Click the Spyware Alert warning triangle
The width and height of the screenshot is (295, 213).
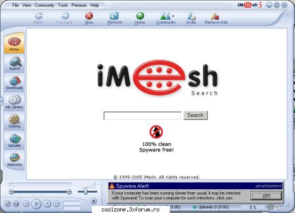(112, 186)
